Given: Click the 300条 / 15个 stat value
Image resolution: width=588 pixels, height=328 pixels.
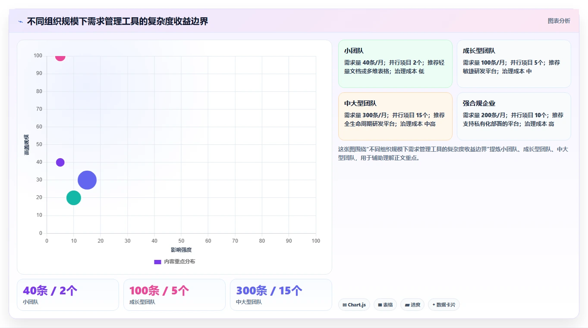Looking at the screenshot, I should click(x=269, y=291).
